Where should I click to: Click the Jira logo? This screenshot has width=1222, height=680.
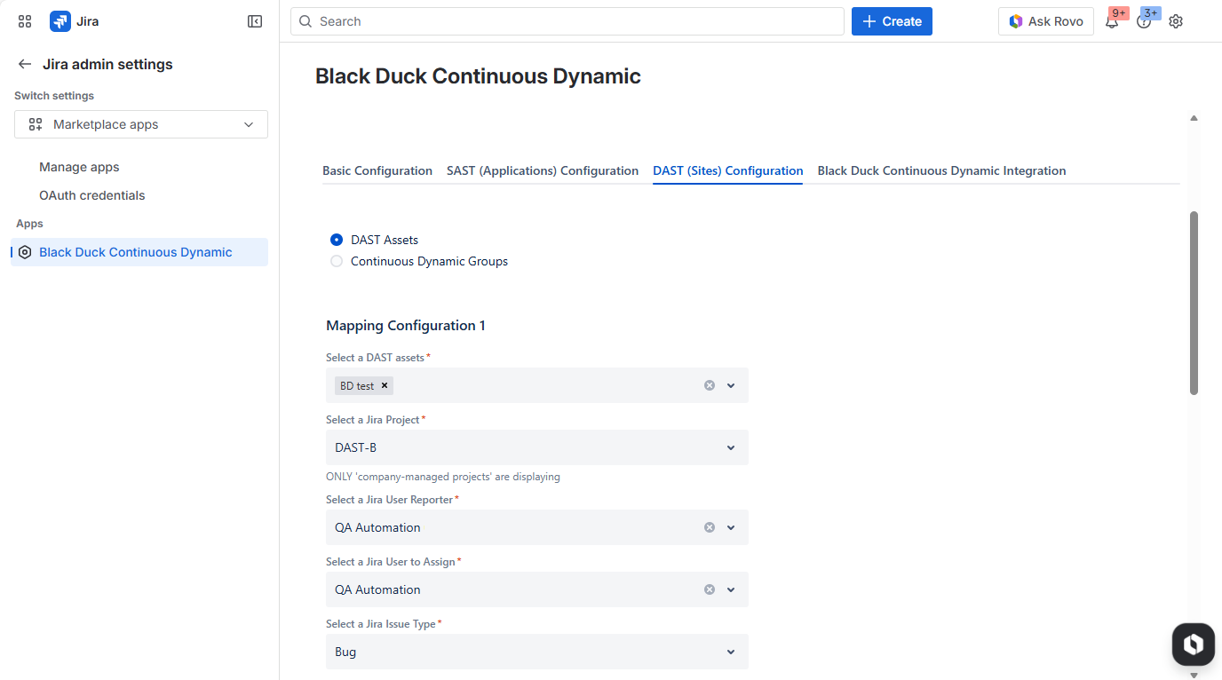[60, 20]
